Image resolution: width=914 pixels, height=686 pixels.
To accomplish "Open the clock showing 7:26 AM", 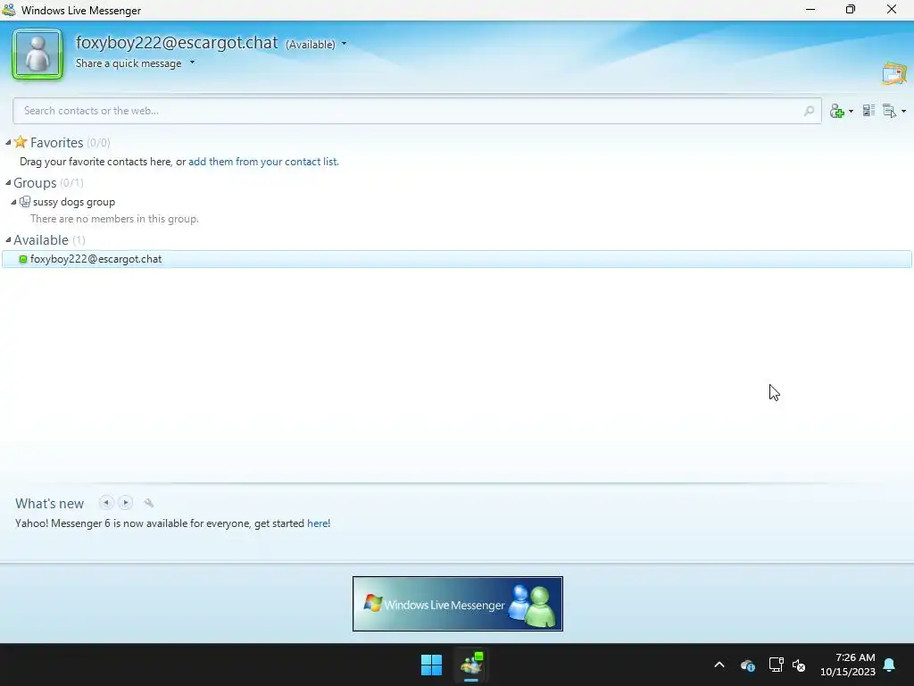I will click(x=848, y=665).
